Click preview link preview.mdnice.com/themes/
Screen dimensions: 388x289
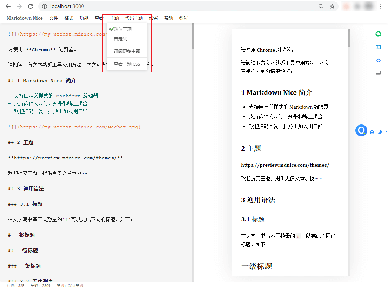pos(285,165)
